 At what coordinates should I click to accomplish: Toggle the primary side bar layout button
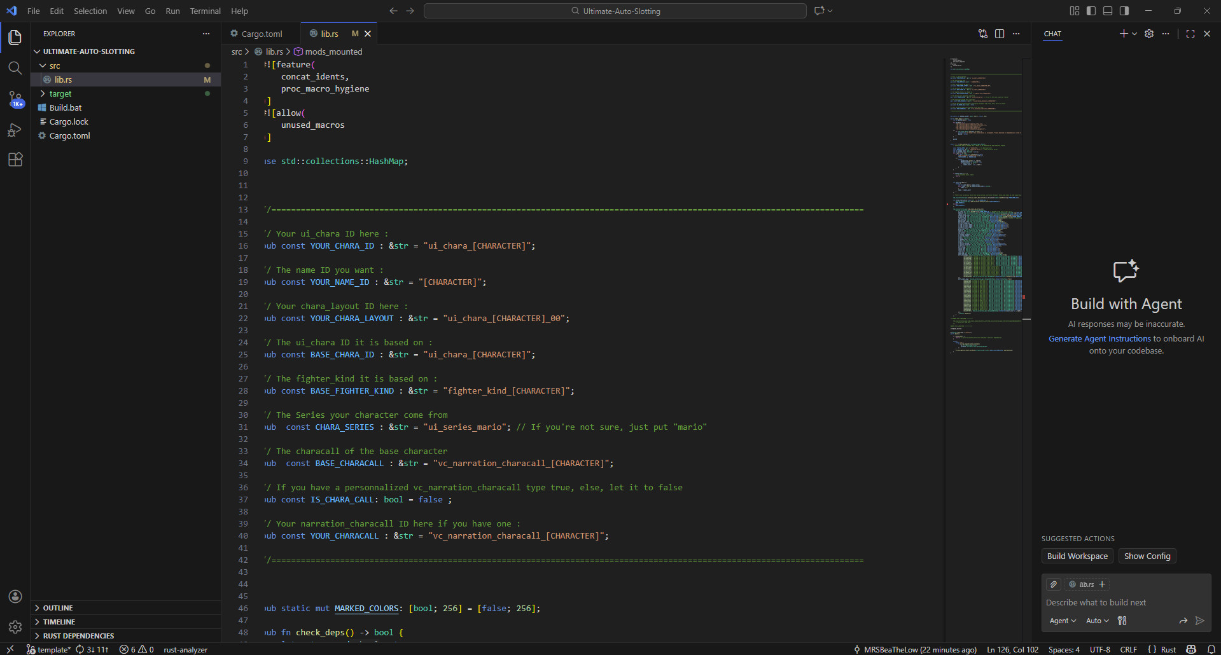click(x=1091, y=11)
